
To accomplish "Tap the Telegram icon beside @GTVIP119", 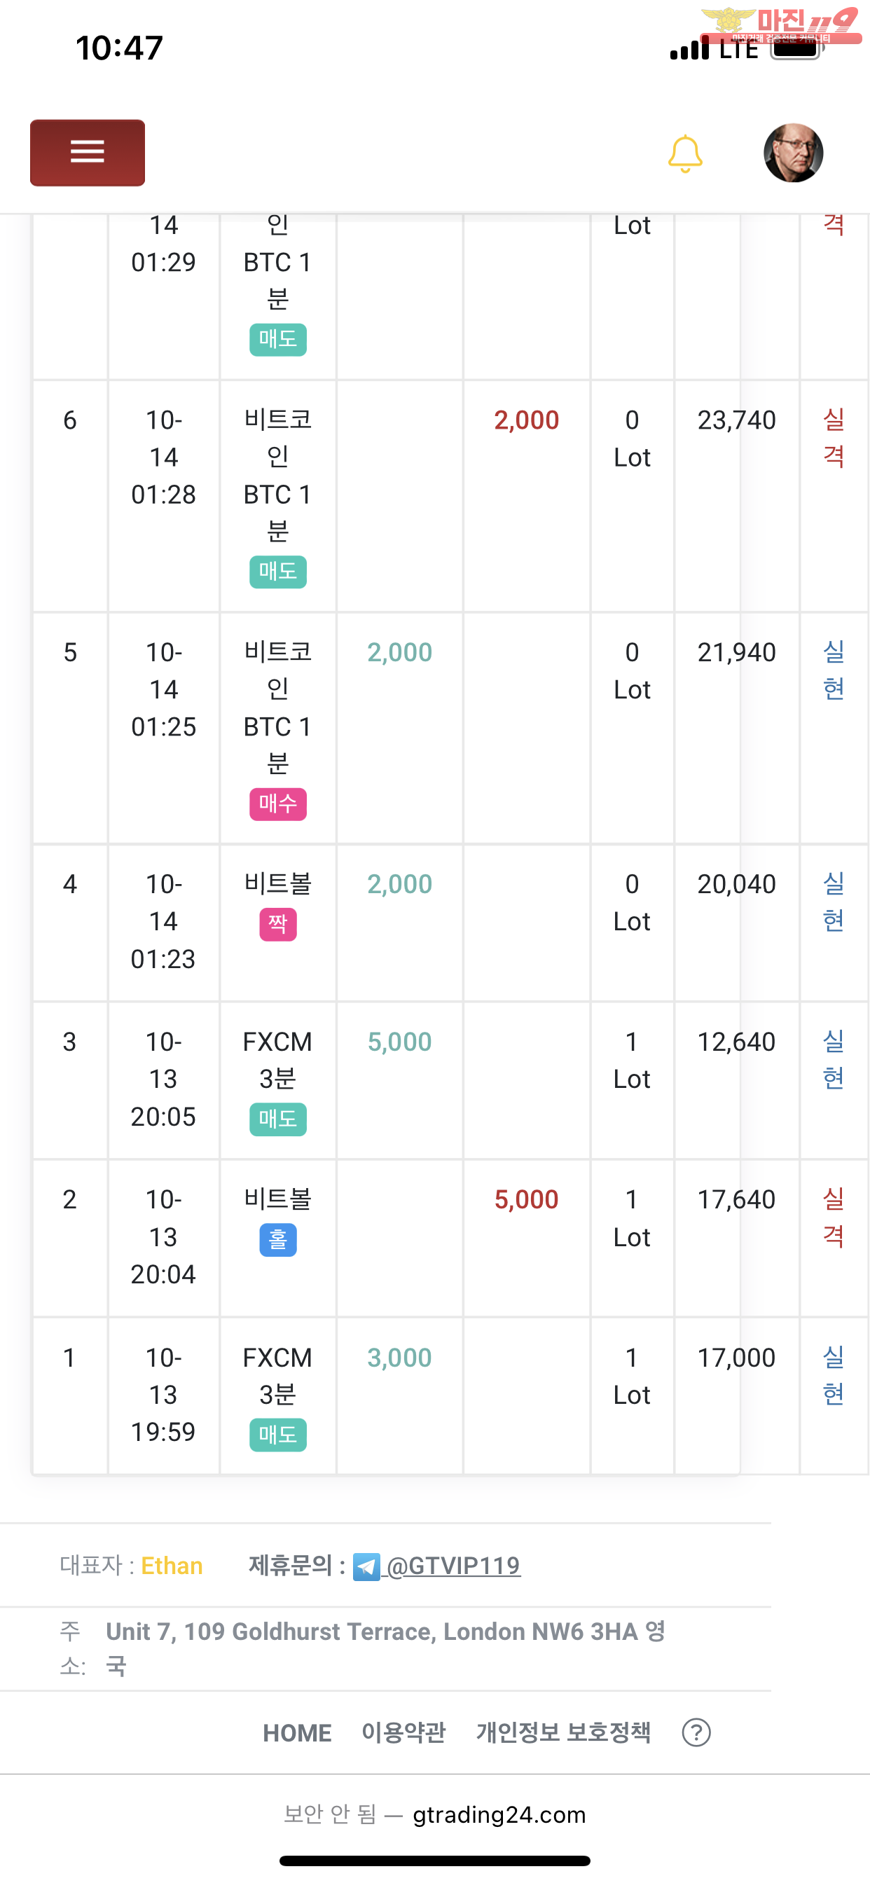I will pos(366,1566).
